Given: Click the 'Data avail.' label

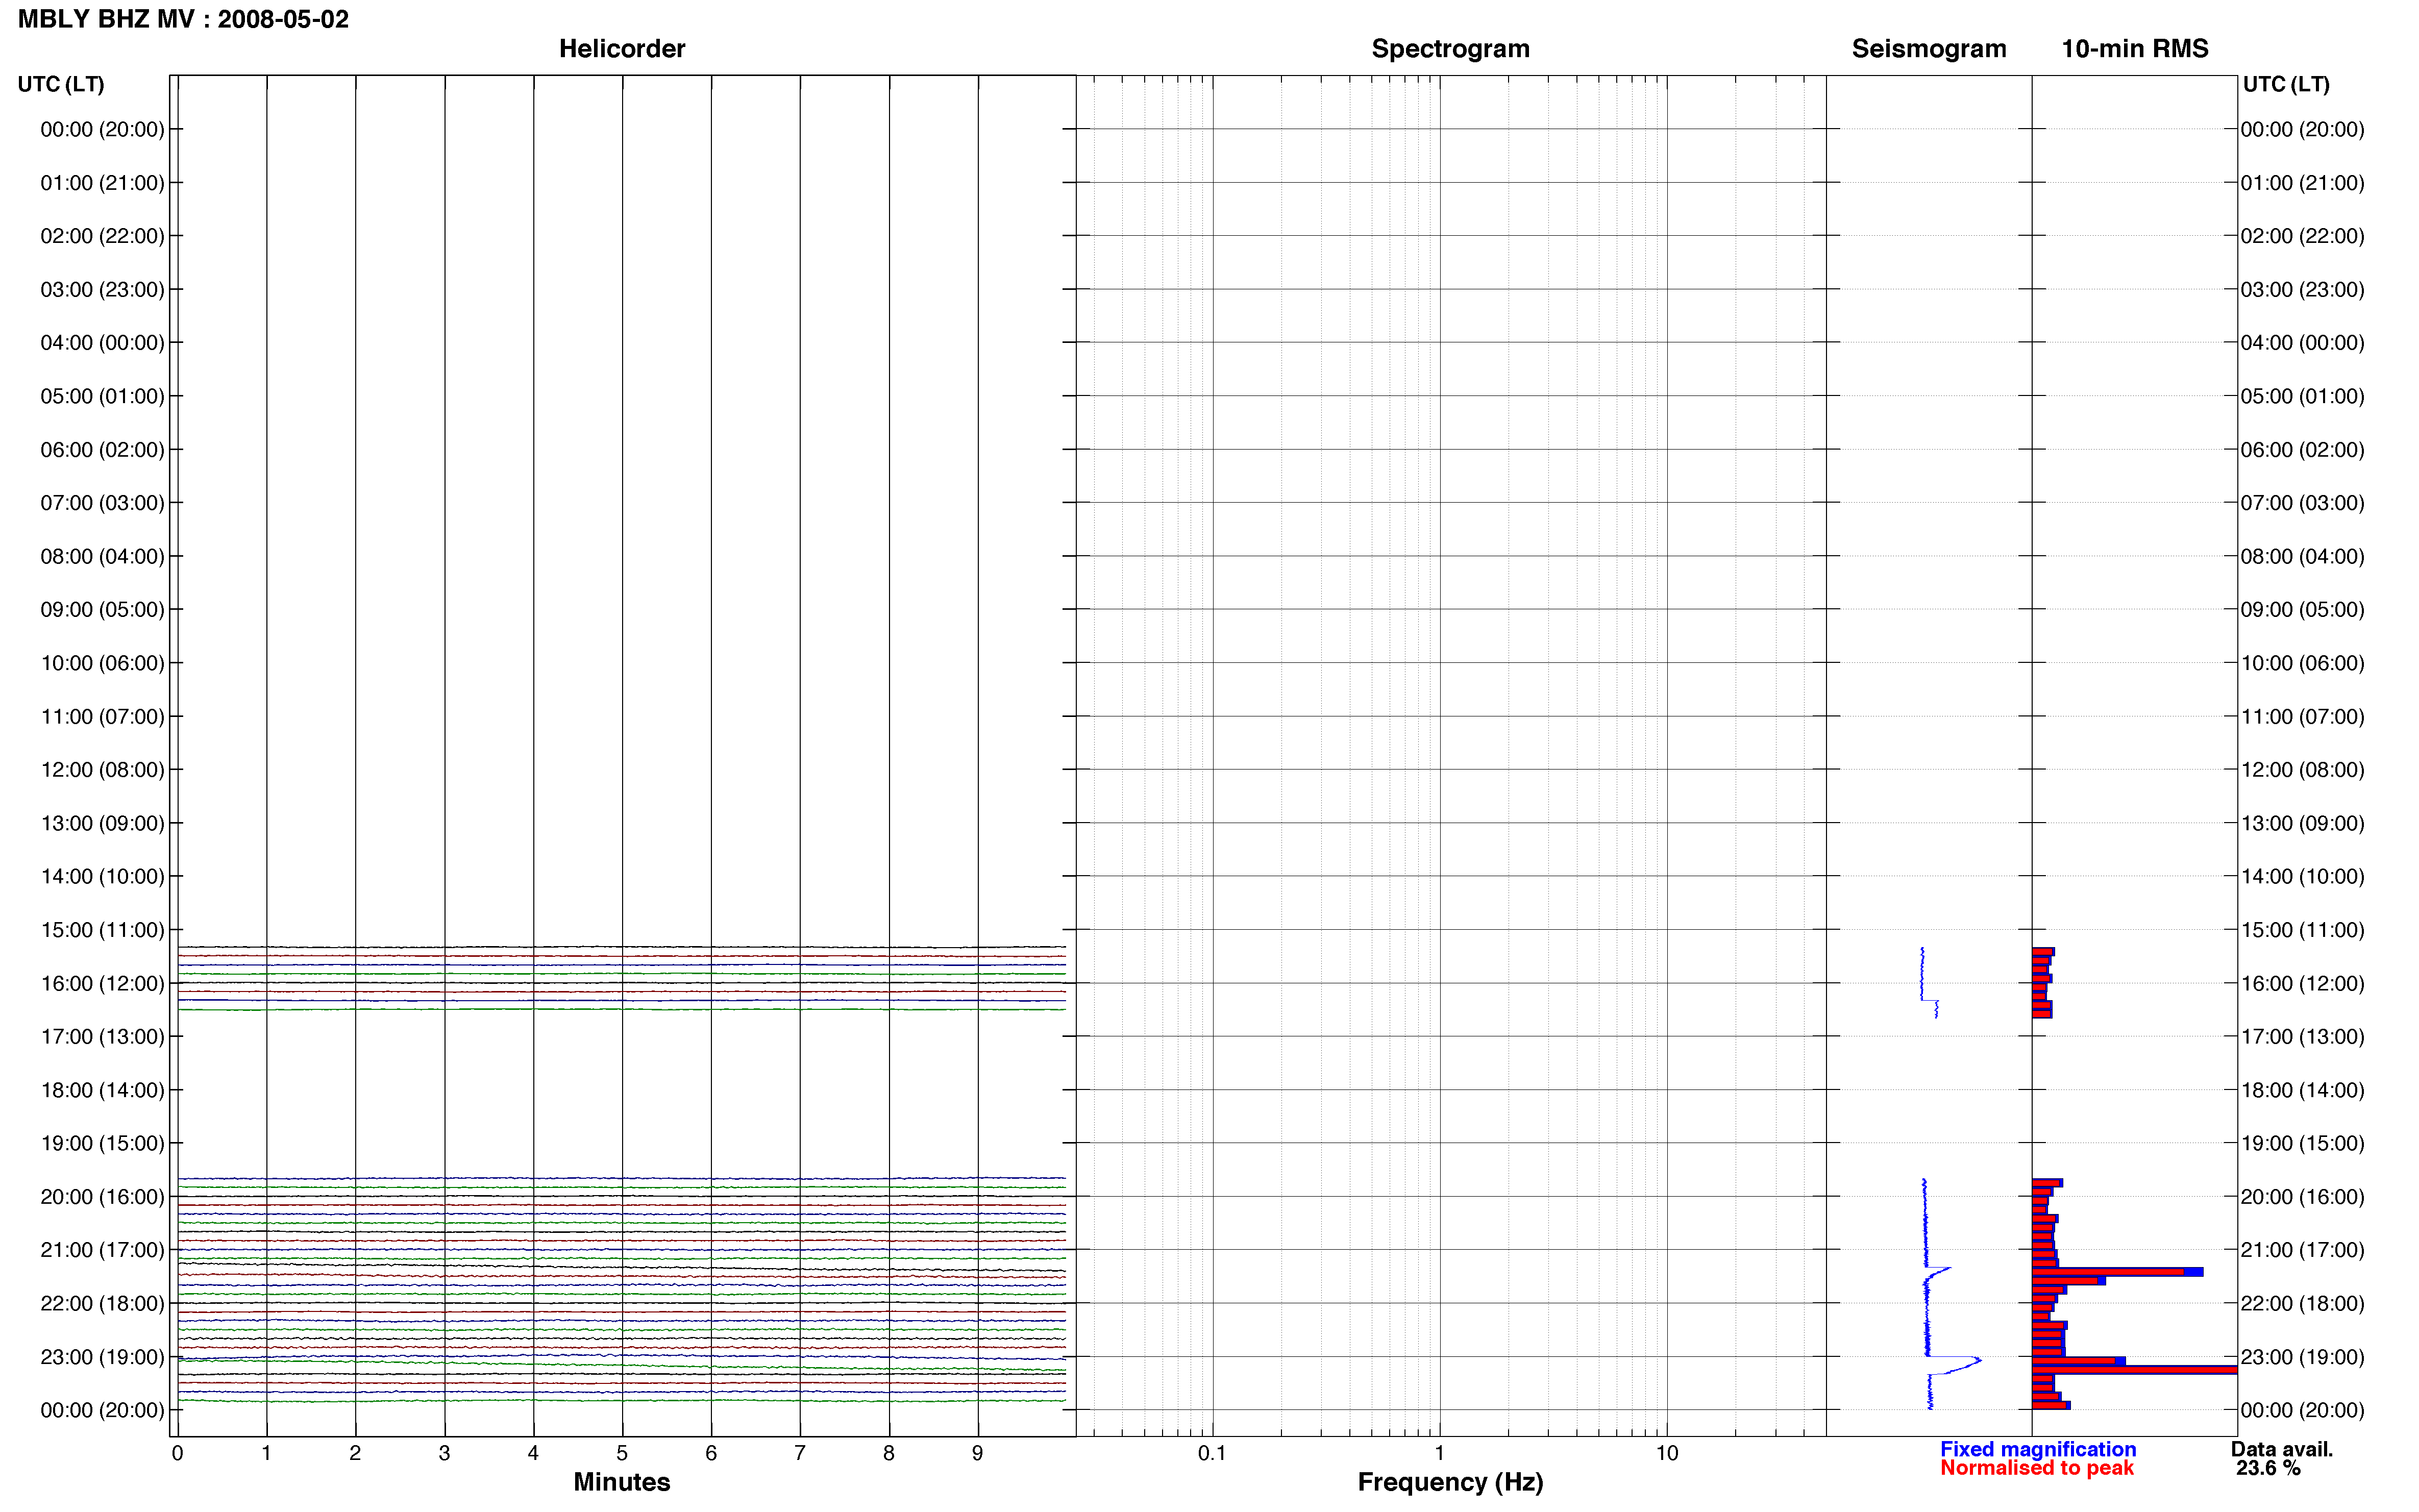Looking at the screenshot, I should pos(2282,1449).
